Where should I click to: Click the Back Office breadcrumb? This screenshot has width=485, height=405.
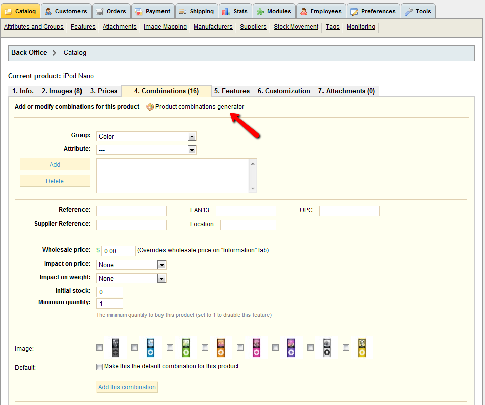[x=29, y=53]
